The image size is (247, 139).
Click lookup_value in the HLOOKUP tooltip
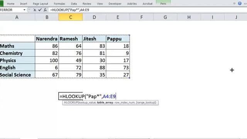(88, 103)
